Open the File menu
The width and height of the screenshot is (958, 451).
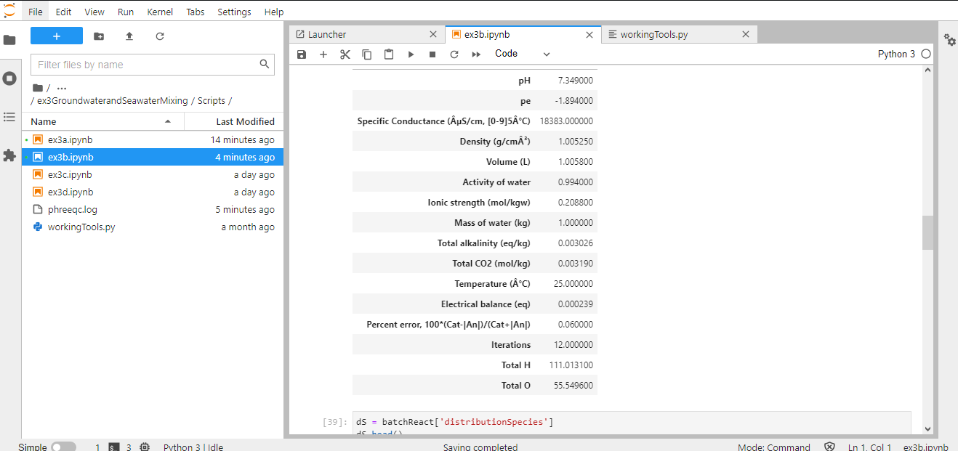[36, 12]
